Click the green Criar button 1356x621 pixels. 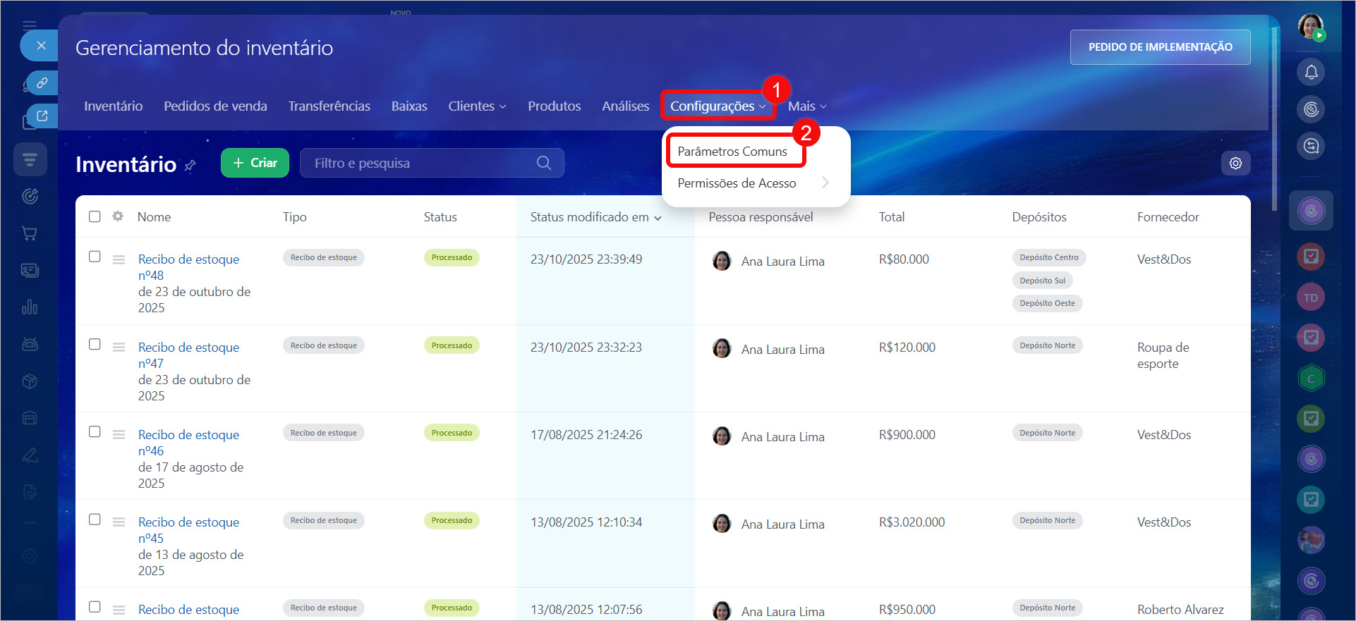click(255, 163)
